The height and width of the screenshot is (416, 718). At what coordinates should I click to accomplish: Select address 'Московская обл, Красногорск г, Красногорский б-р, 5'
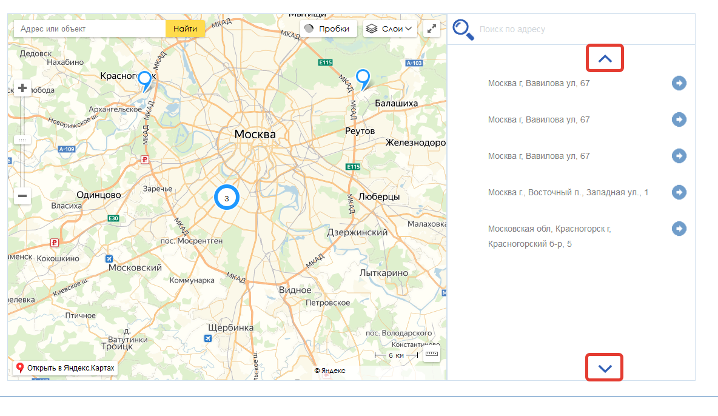[549, 237]
